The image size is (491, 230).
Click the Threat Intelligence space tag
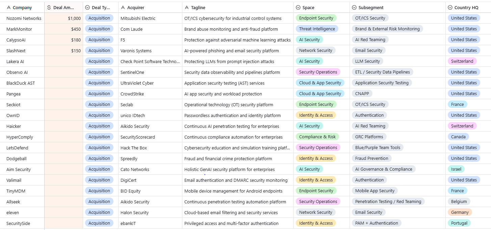click(317, 29)
